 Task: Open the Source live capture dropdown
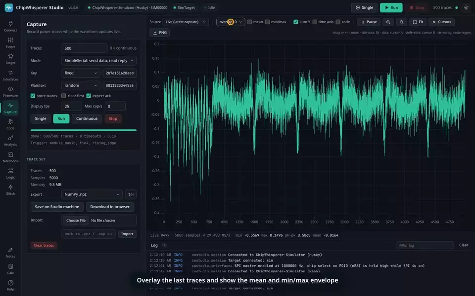pyautogui.click(x=186, y=22)
